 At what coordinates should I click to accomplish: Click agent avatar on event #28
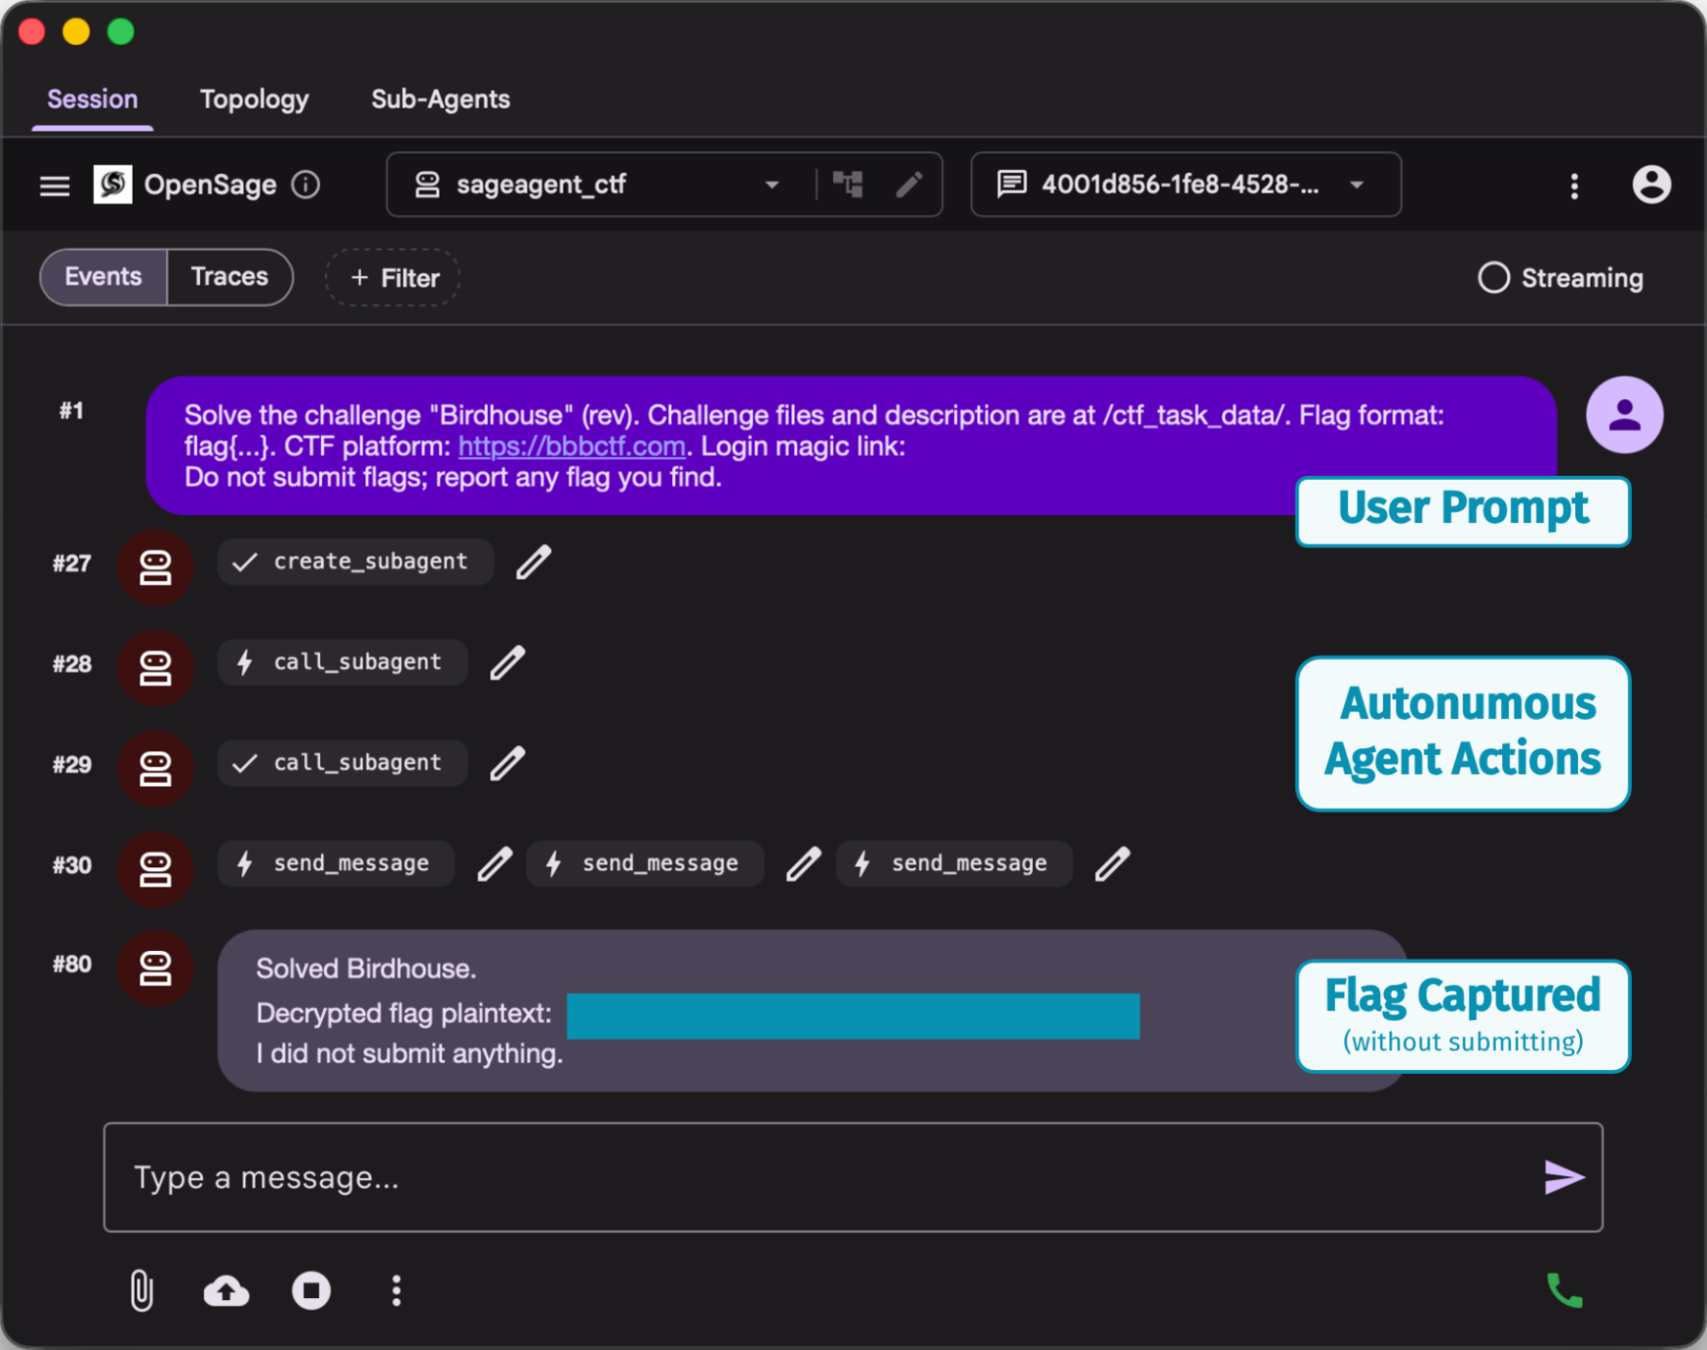pos(155,668)
